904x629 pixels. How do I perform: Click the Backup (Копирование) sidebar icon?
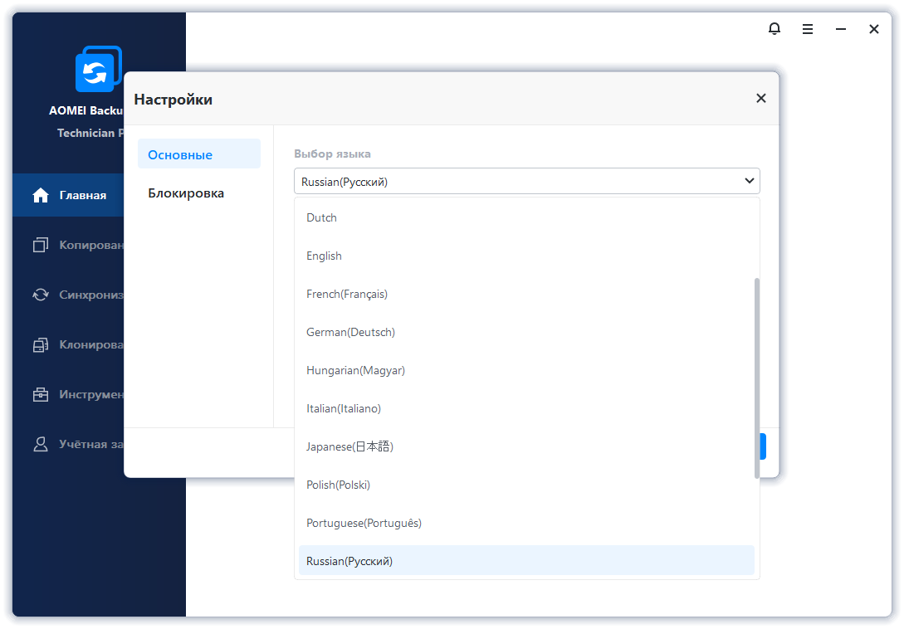point(41,246)
